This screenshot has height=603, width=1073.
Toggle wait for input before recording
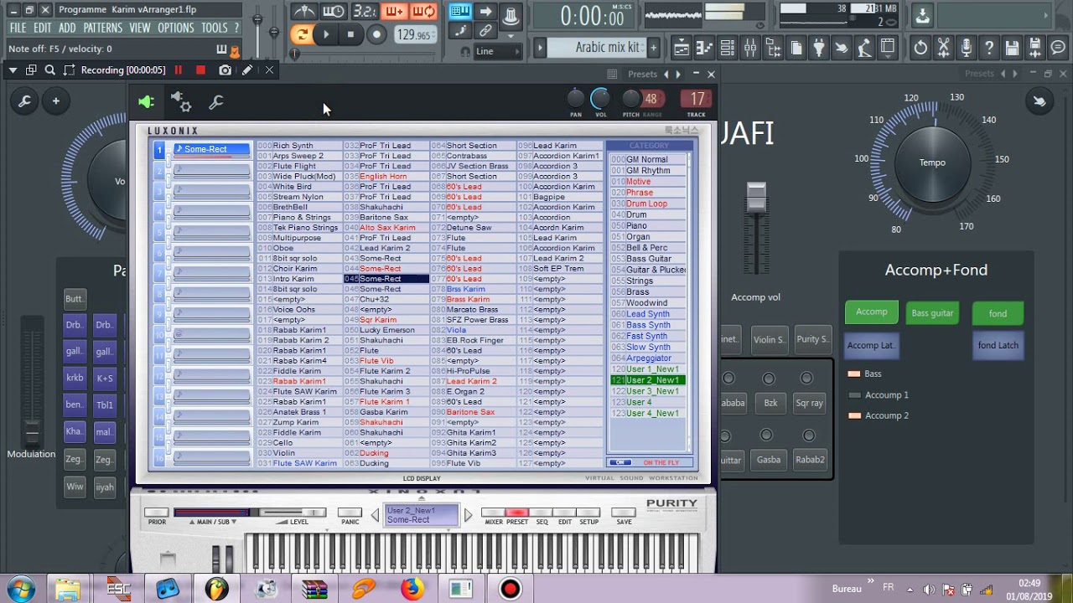tap(334, 12)
